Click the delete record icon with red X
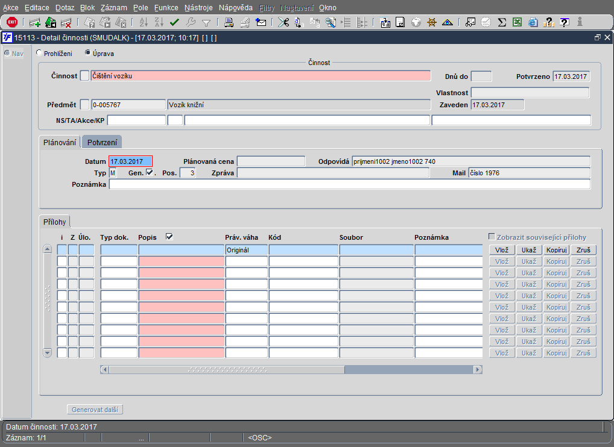614x447 pixels. point(66,23)
